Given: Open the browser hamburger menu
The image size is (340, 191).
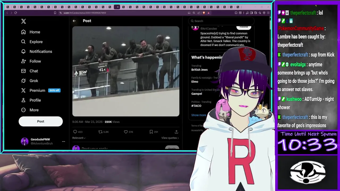Looking at the screenshot, I should tap(268, 13).
